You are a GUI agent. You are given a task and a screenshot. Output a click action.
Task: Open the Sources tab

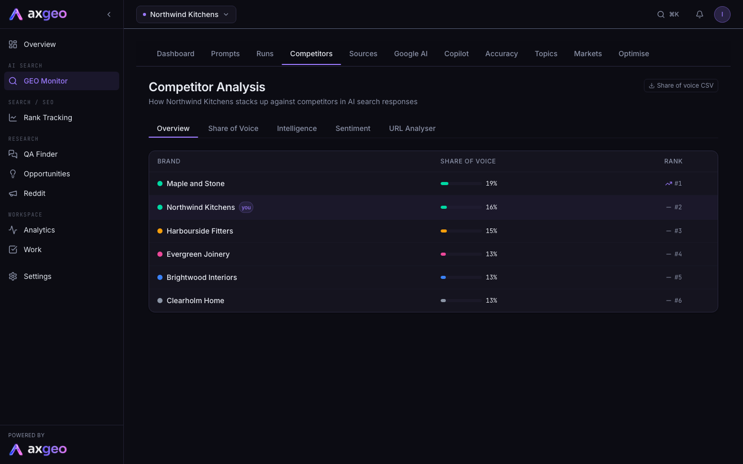tap(363, 54)
